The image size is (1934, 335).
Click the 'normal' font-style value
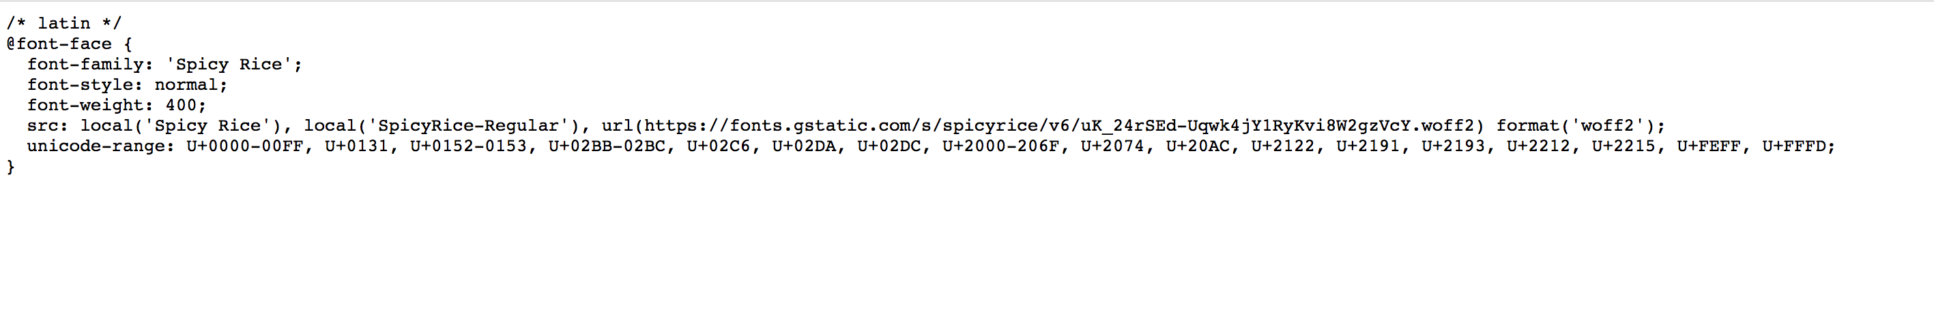186,84
